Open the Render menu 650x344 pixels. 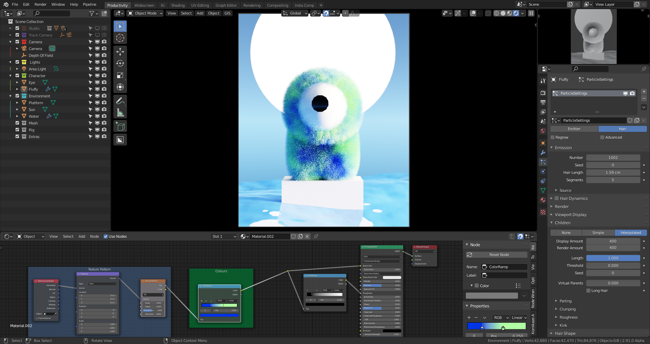coord(40,4)
